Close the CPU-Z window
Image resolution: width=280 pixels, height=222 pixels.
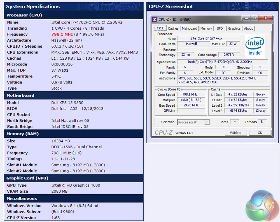[265, 18]
